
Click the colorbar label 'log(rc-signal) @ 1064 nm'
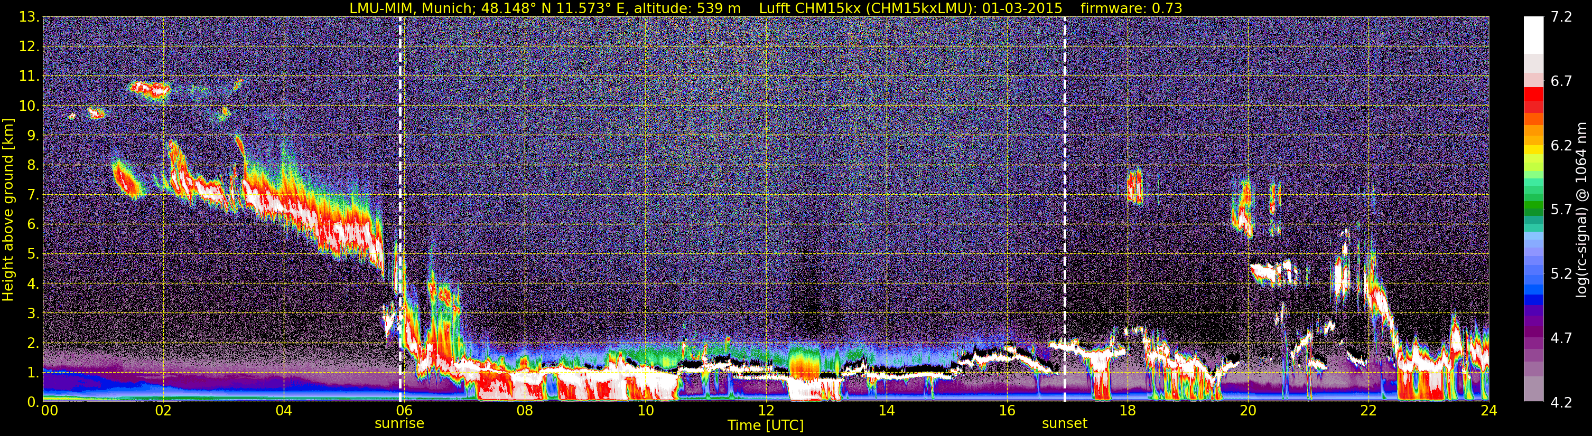pyautogui.click(x=1581, y=210)
